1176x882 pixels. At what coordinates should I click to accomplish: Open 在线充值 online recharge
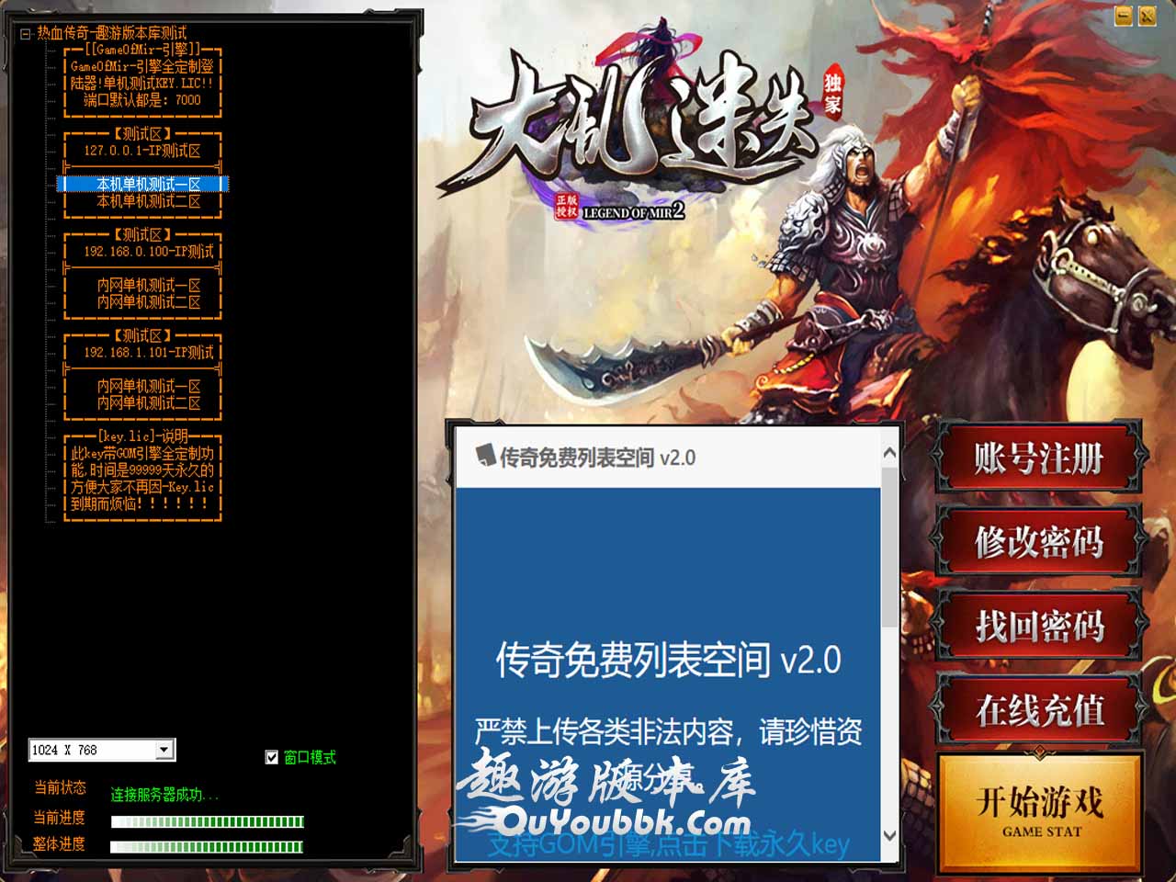coord(1039,709)
